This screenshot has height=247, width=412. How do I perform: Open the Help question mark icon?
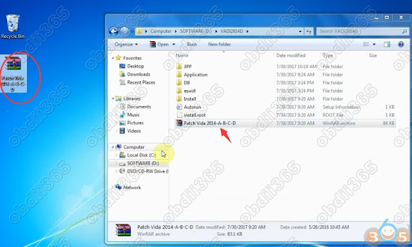coord(400,44)
